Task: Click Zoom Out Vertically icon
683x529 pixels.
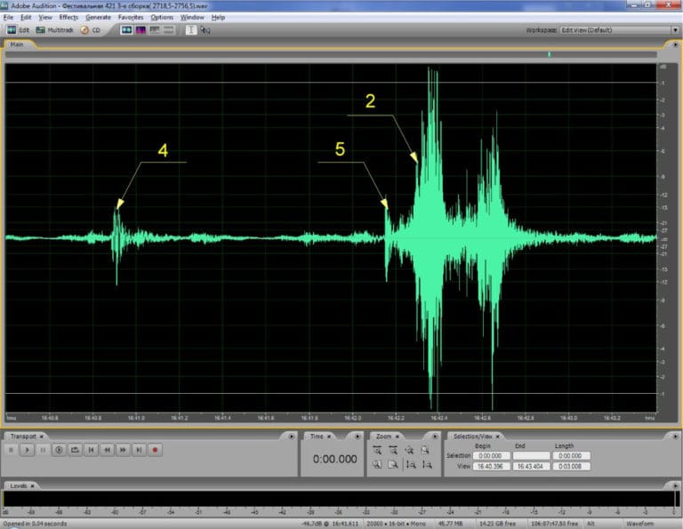Action: 427,465
